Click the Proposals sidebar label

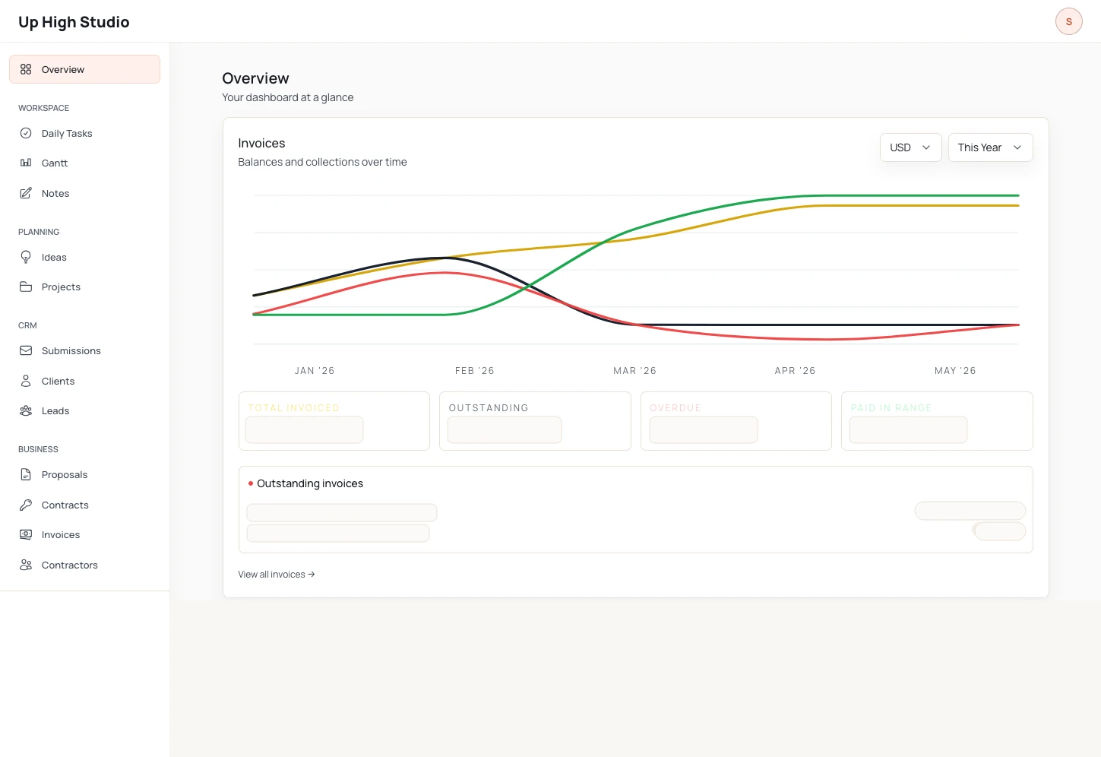point(65,474)
